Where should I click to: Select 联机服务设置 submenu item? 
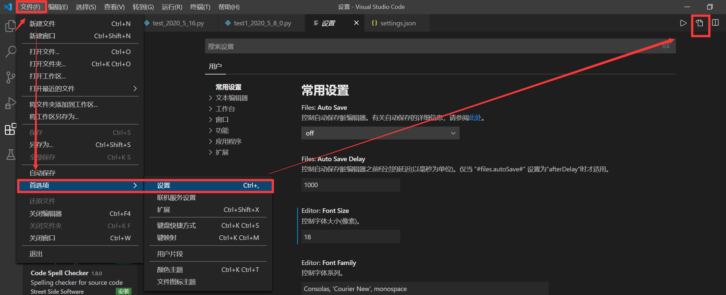tap(208, 197)
